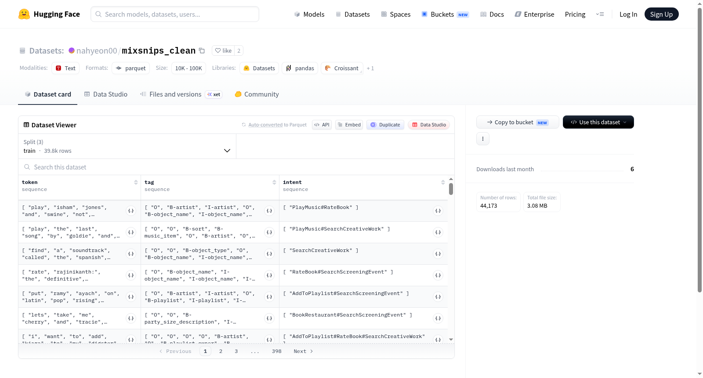The height and width of the screenshot is (378, 703).
Task: Click the API button in viewer
Action: coord(322,125)
